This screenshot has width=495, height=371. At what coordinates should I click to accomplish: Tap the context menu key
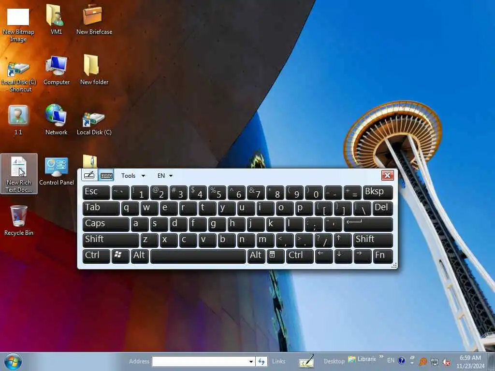pyautogui.click(x=276, y=256)
